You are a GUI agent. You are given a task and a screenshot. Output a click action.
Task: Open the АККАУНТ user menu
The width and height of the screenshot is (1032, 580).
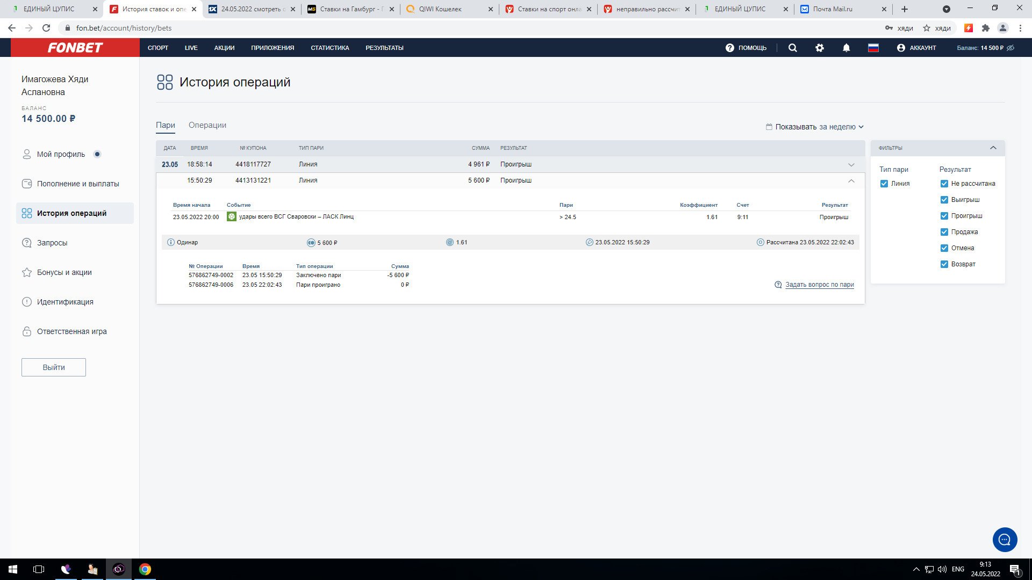(x=916, y=48)
